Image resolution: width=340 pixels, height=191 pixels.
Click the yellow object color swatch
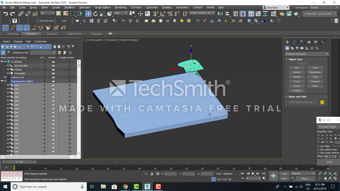click(x=322, y=102)
